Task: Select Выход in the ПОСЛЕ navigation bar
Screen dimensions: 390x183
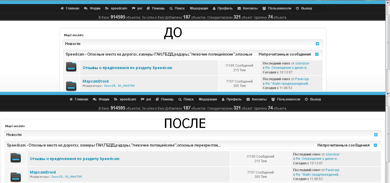Action: tap(316, 99)
